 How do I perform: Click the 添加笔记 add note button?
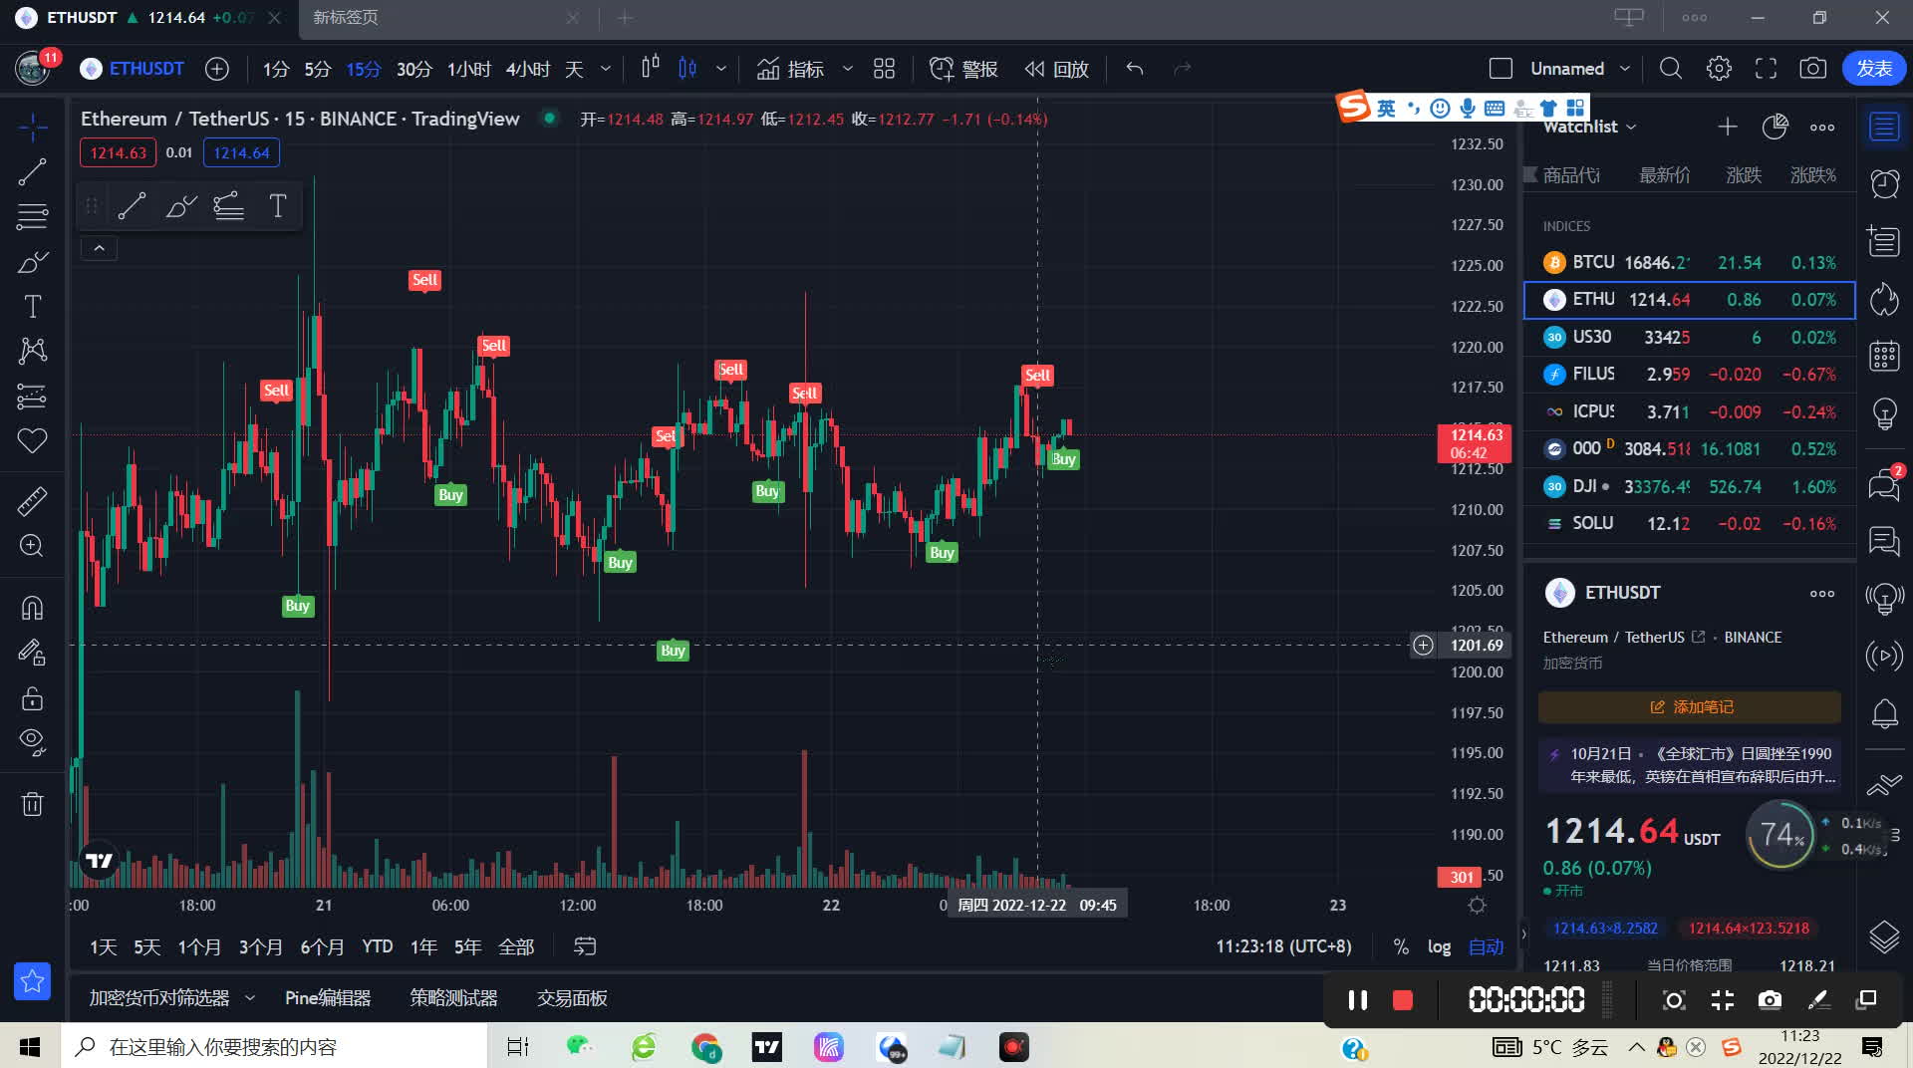[1690, 707]
